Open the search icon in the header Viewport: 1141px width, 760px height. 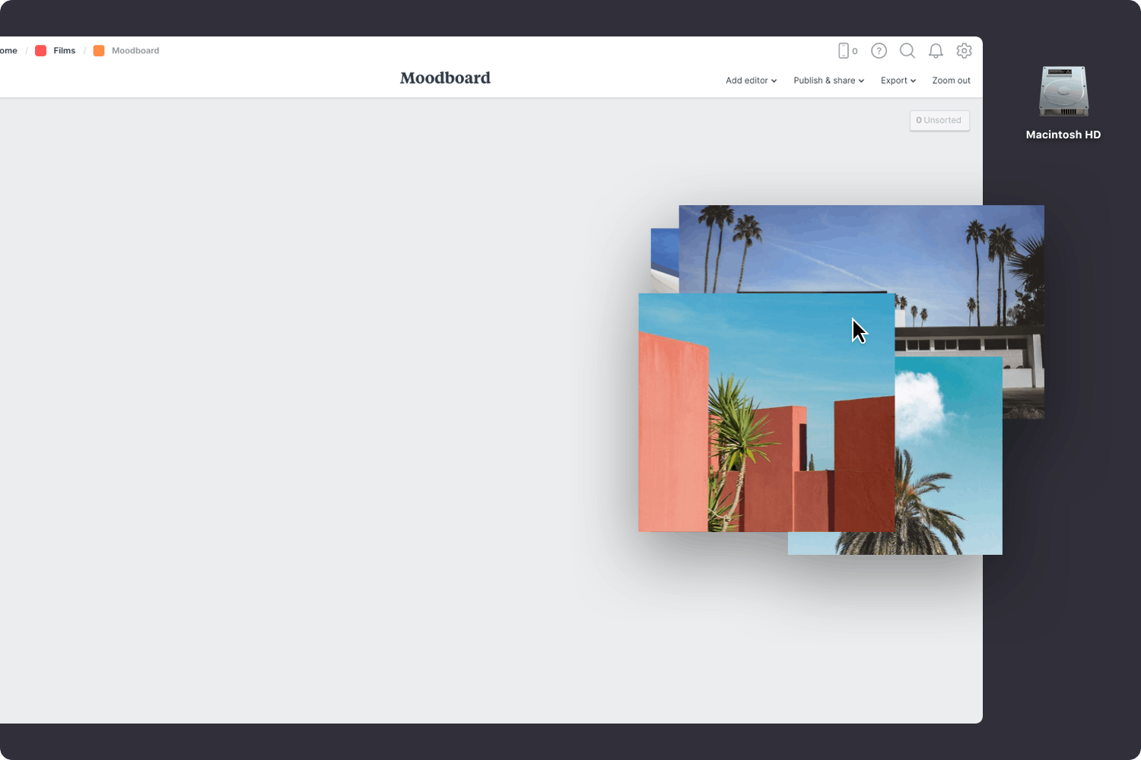tap(907, 51)
